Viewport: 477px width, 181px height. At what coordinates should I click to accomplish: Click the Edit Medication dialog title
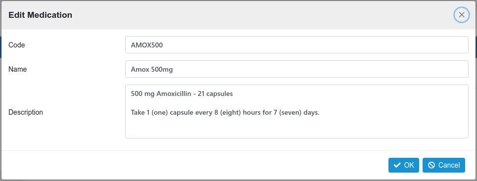[40, 15]
